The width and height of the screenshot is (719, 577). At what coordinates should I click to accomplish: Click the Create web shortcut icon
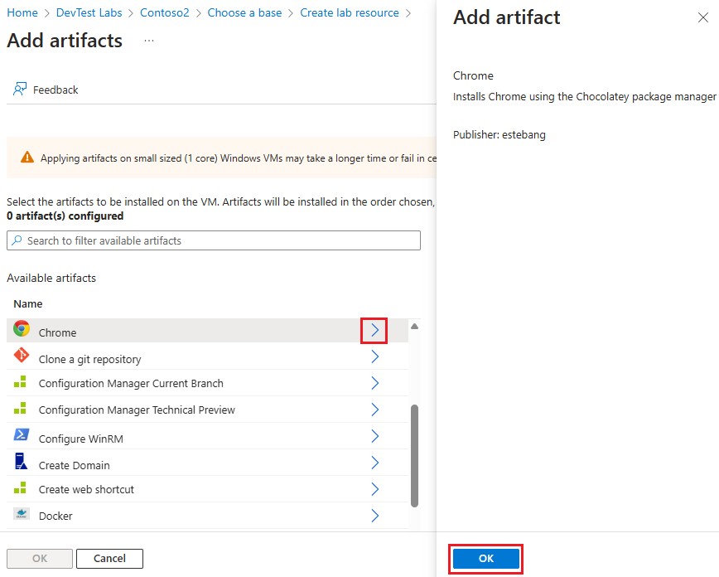pos(21,488)
